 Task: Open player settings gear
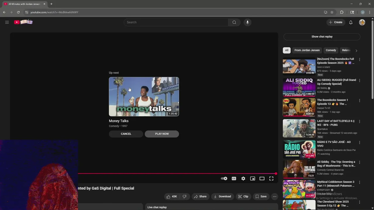coord(243,178)
